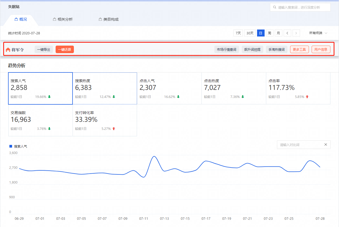Screen dimensions: 339x227
Task: Click the 16.62% change value
Action: pyautogui.click(x=170, y=97)
